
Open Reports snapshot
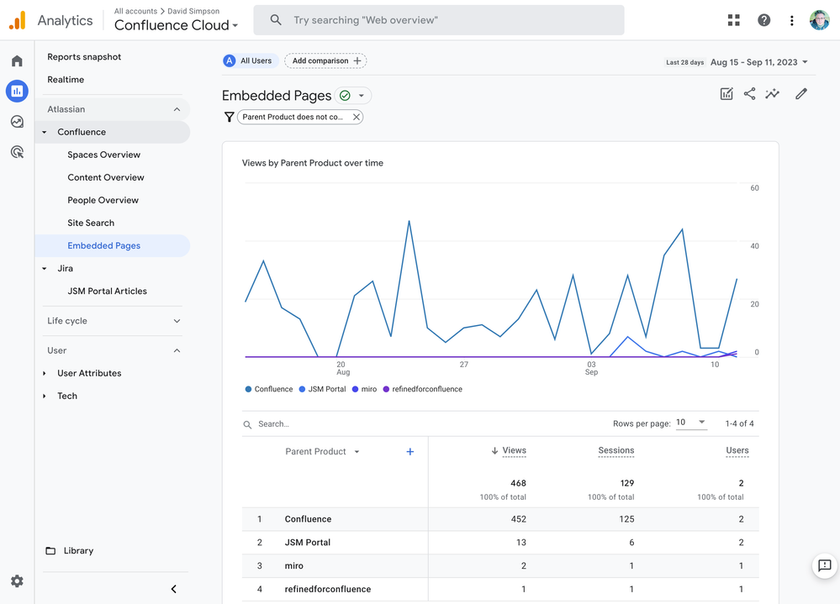pyautogui.click(x=84, y=57)
